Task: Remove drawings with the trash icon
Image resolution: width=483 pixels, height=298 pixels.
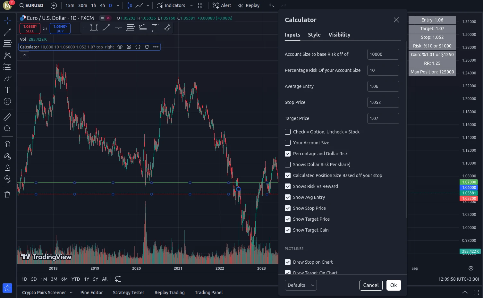Action: point(7,195)
